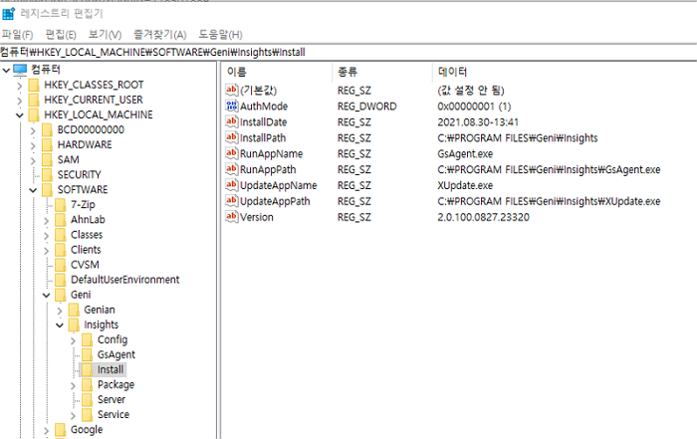Select the AhnLab key in tree
Image resolution: width=697 pixels, height=439 pixels.
[86, 220]
